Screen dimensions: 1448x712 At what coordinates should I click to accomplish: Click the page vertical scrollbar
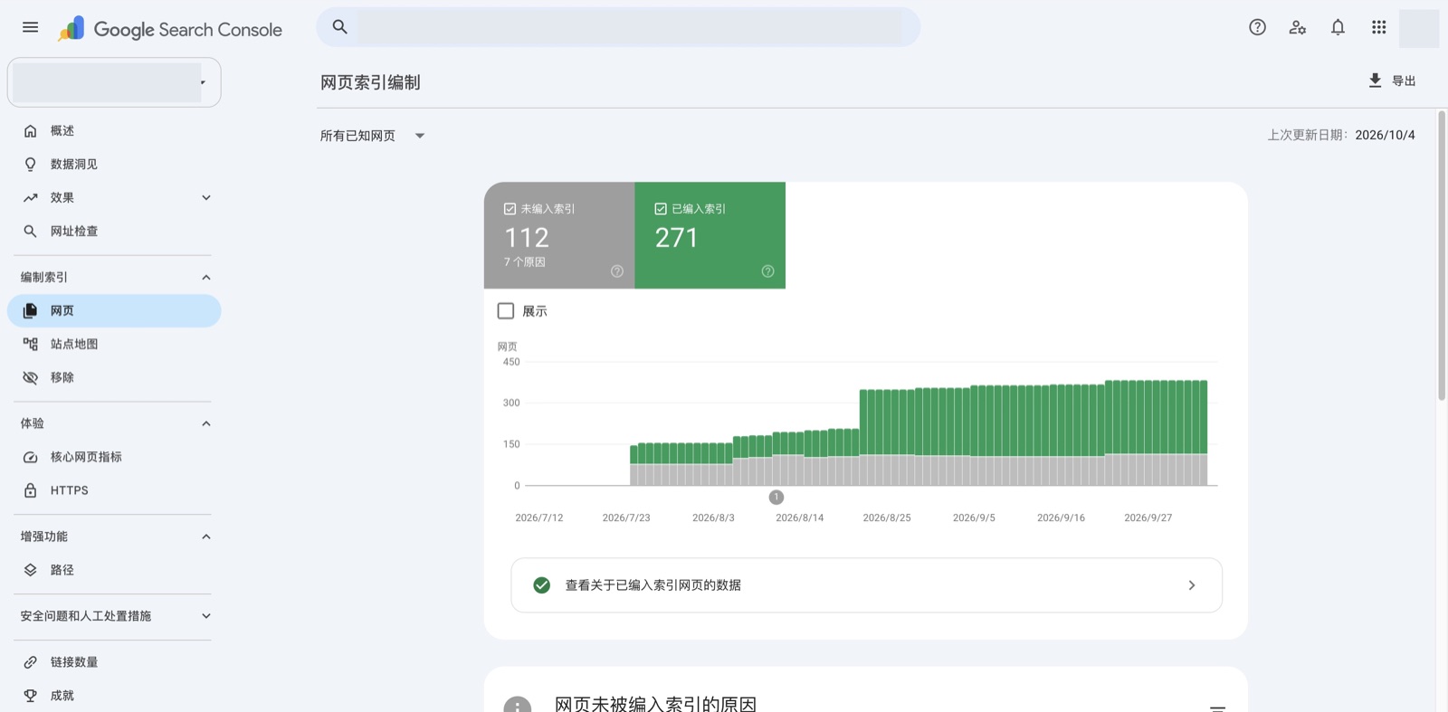click(x=1442, y=255)
